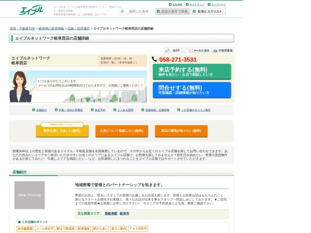Click エイブルネットワーク岐阜西店 shop name text
311x233 pixels.
(x=31, y=61)
